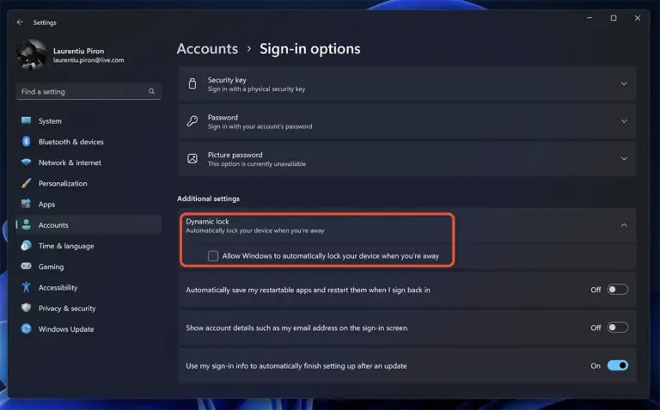Collapse the Dynamic lock section
The height and width of the screenshot is (410, 660).
pos(624,225)
